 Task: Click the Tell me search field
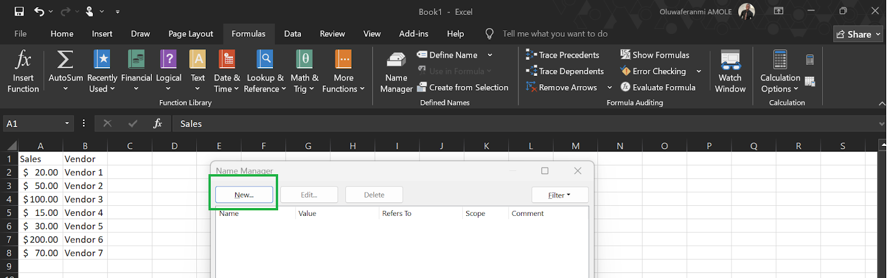pyautogui.click(x=555, y=34)
